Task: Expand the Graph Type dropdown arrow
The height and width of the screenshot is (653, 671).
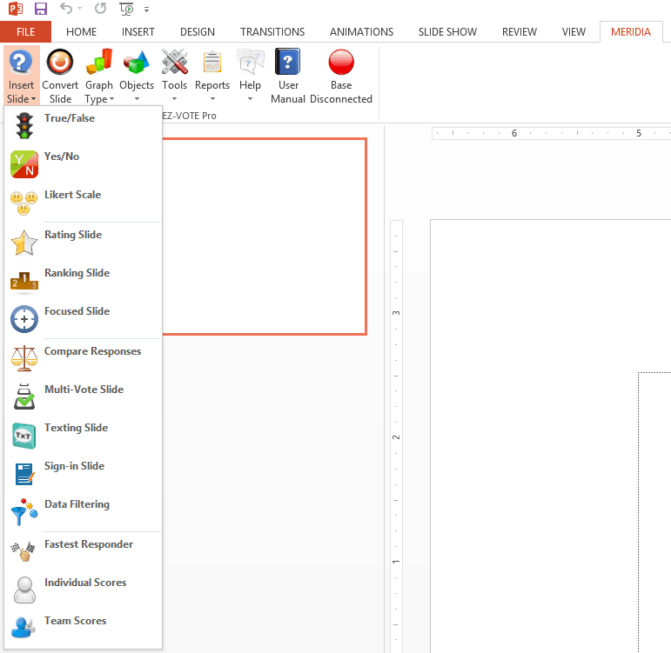Action: (112, 99)
